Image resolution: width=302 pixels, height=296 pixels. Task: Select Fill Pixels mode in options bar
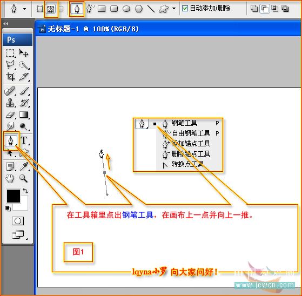click(61, 9)
